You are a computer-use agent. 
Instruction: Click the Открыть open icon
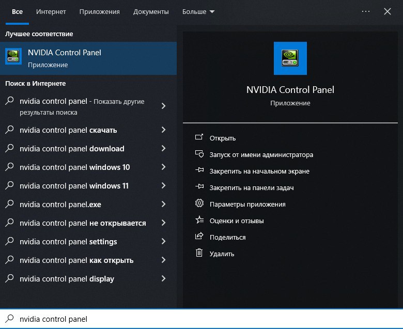coord(199,137)
